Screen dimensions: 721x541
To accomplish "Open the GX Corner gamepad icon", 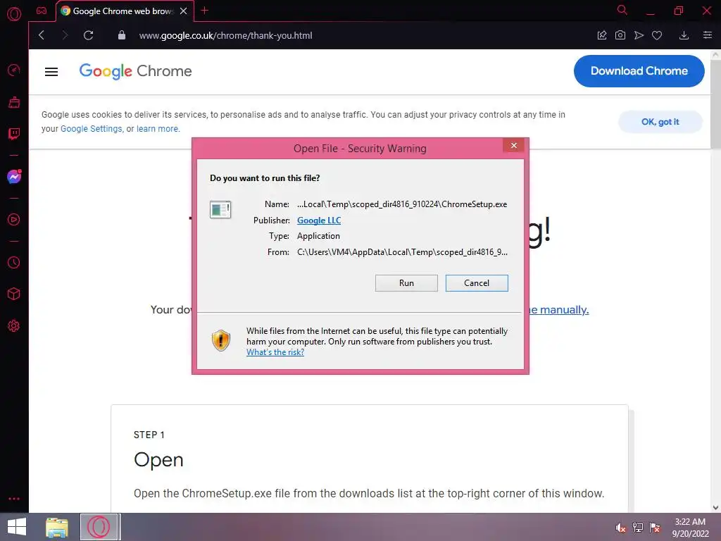I will point(42,11).
